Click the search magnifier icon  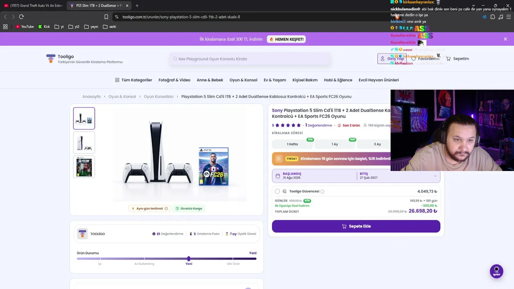[175, 59]
